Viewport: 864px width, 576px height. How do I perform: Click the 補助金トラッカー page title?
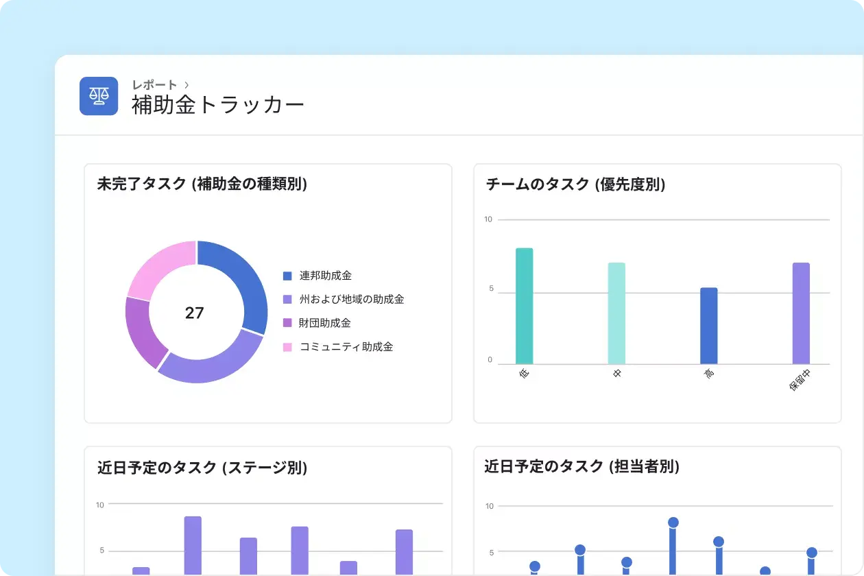218,105
